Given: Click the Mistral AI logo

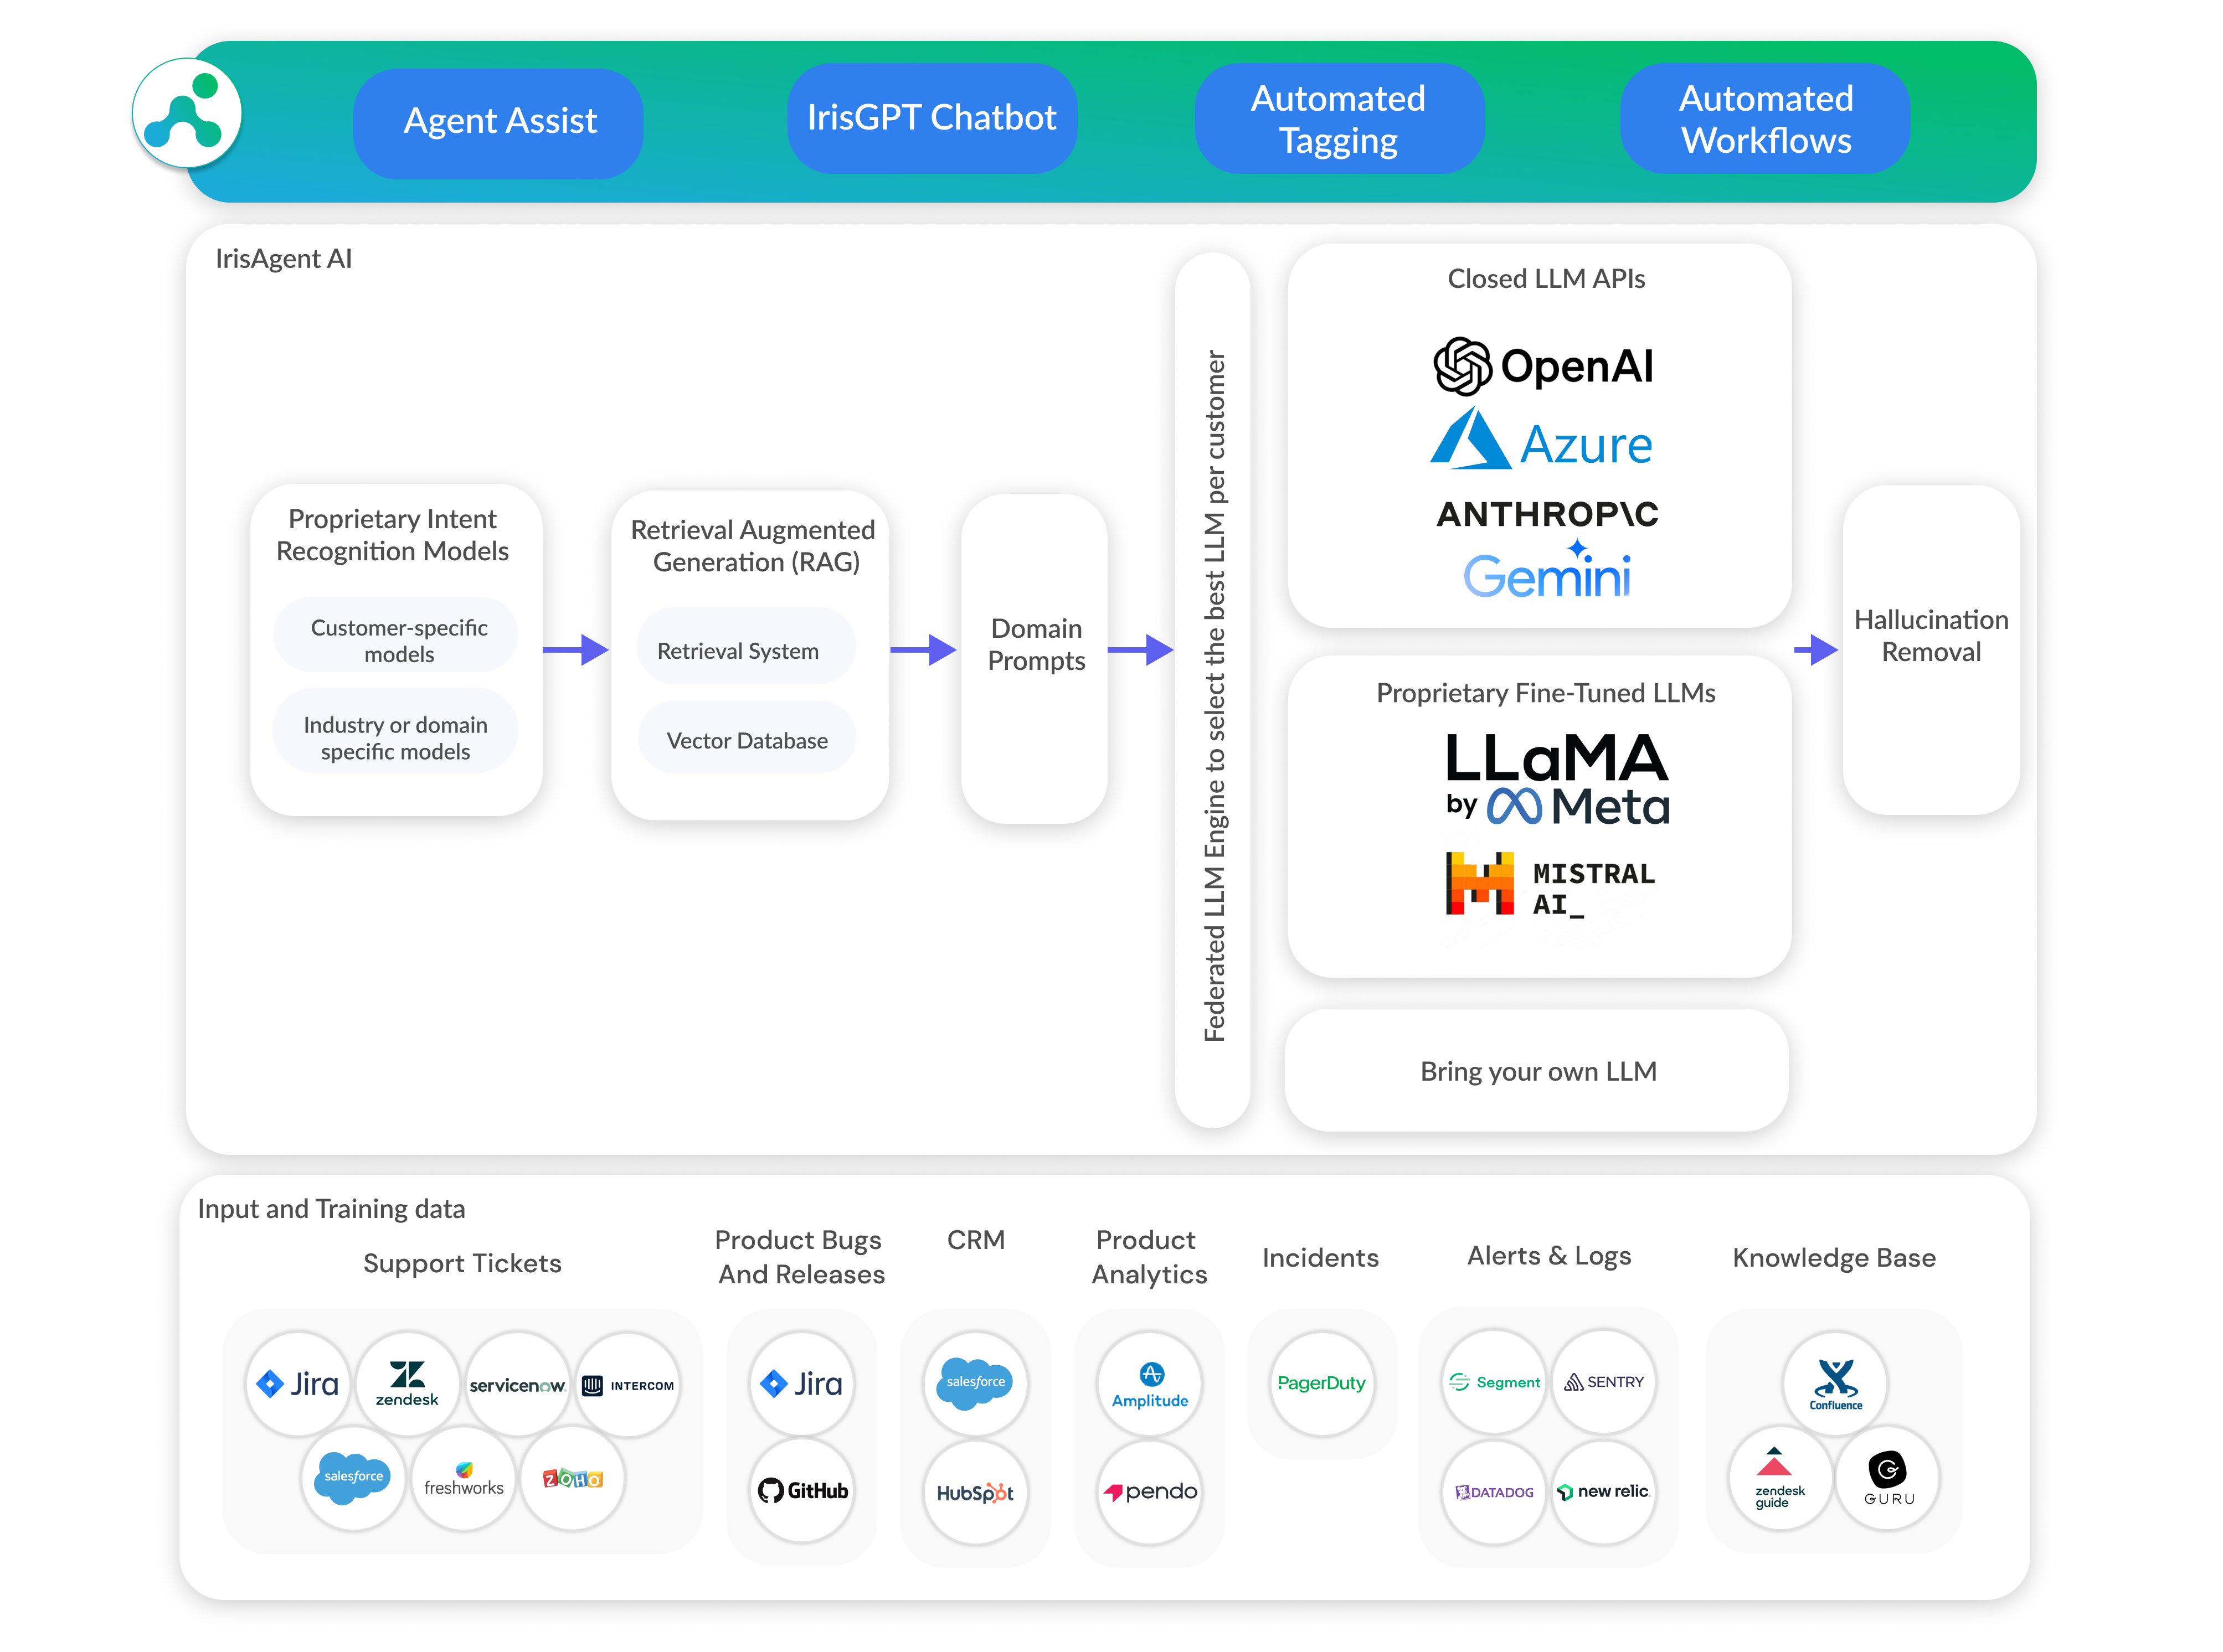Looking at the screenshot, I should [x=1550, y=885].
